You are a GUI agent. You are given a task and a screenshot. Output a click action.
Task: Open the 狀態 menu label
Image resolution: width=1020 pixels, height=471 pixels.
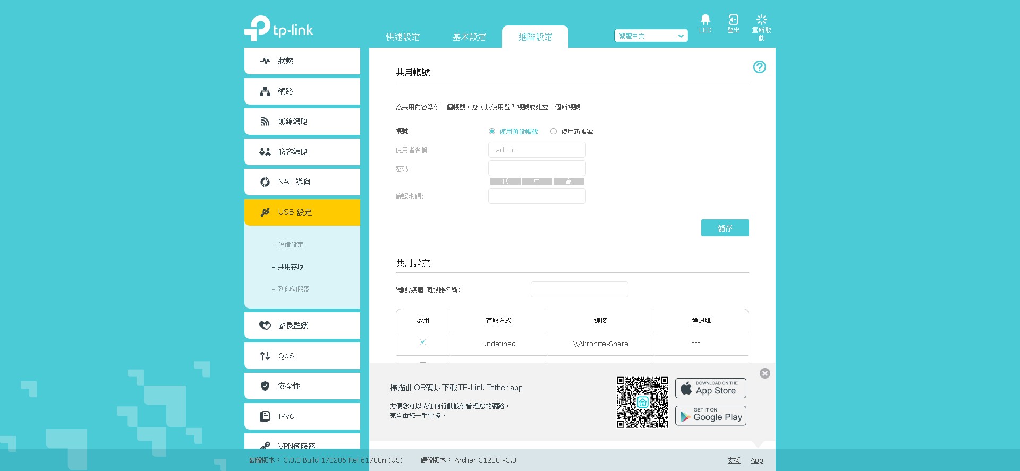[x=285, y=61]
